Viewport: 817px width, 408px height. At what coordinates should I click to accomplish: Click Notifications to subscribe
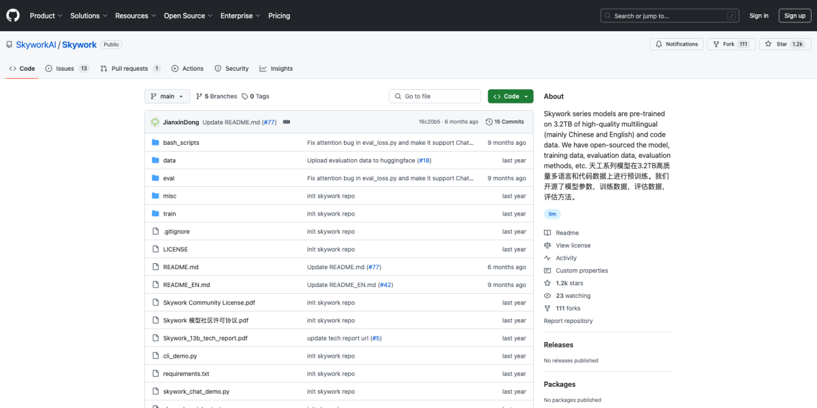[677, 43]
